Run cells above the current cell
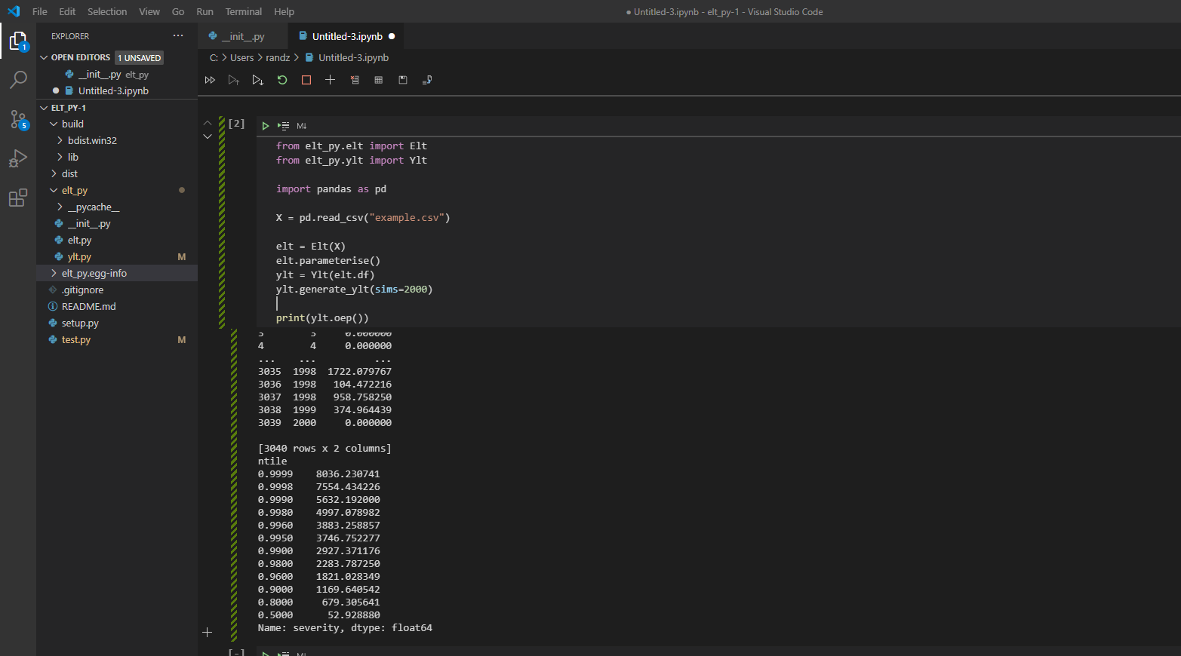 coord(234,80)
